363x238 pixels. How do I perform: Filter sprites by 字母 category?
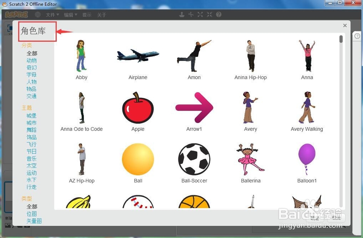(32, 75)
